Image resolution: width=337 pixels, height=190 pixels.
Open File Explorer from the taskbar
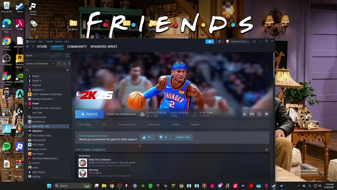[x=104, y=186]
